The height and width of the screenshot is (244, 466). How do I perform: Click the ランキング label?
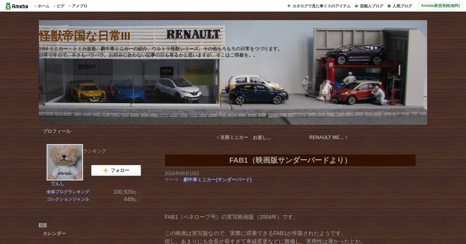click(x=95, y=151)
